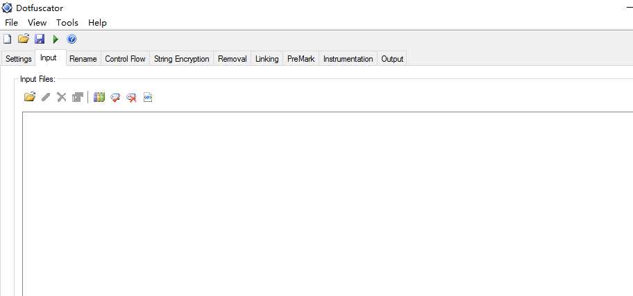Save project with the floppy disk icon
This screenshot has width=633, height=296.
coord(40,39)
